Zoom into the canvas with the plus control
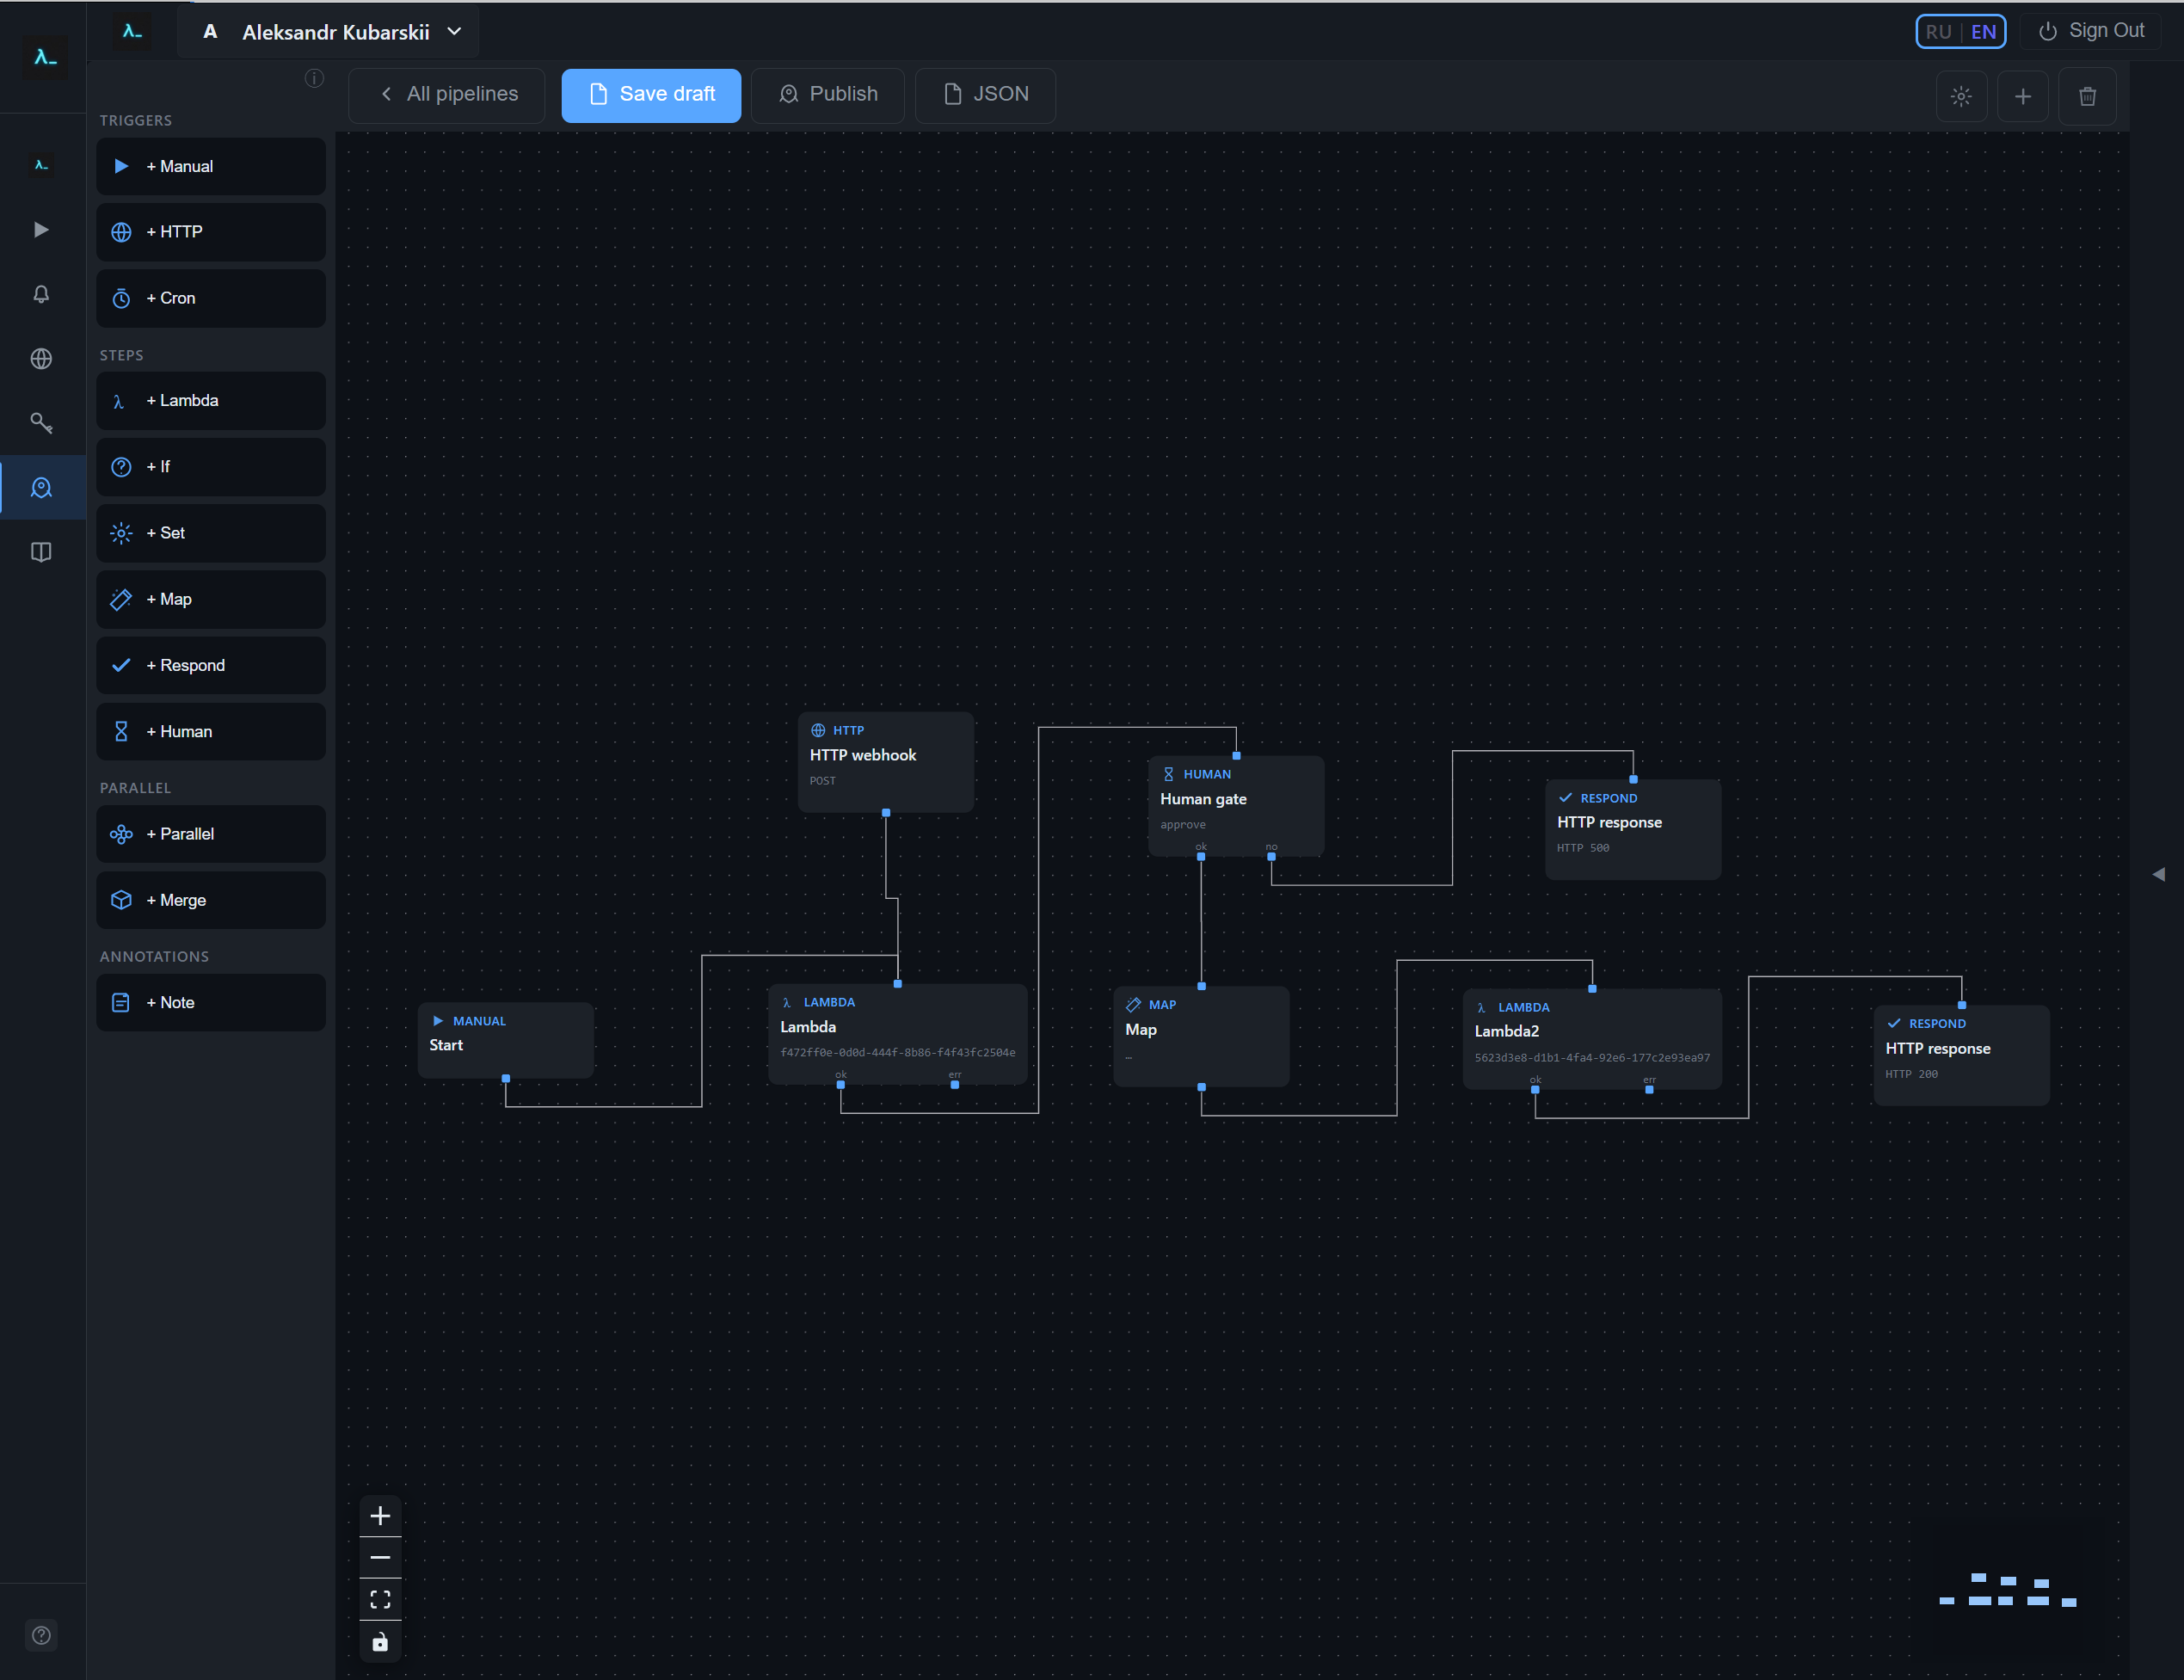2184x1680 pixels. click(380, 1515)
